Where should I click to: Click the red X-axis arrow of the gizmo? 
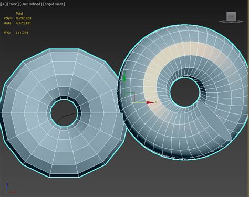(150, 102)
